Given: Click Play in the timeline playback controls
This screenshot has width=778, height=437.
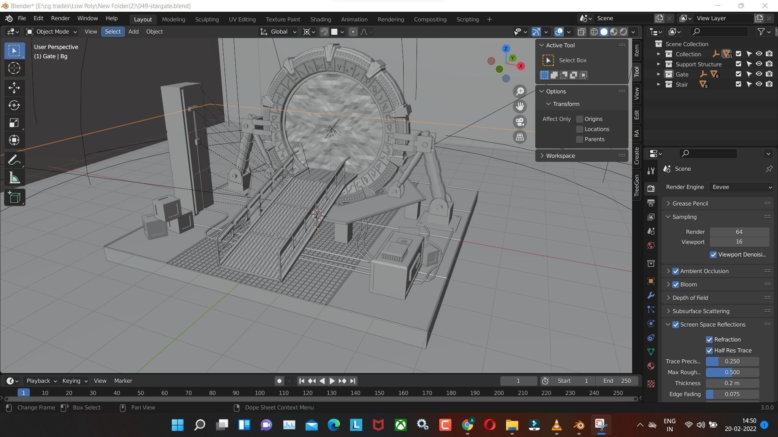Looking at the screenshot, I should click(x=332, y=381).
